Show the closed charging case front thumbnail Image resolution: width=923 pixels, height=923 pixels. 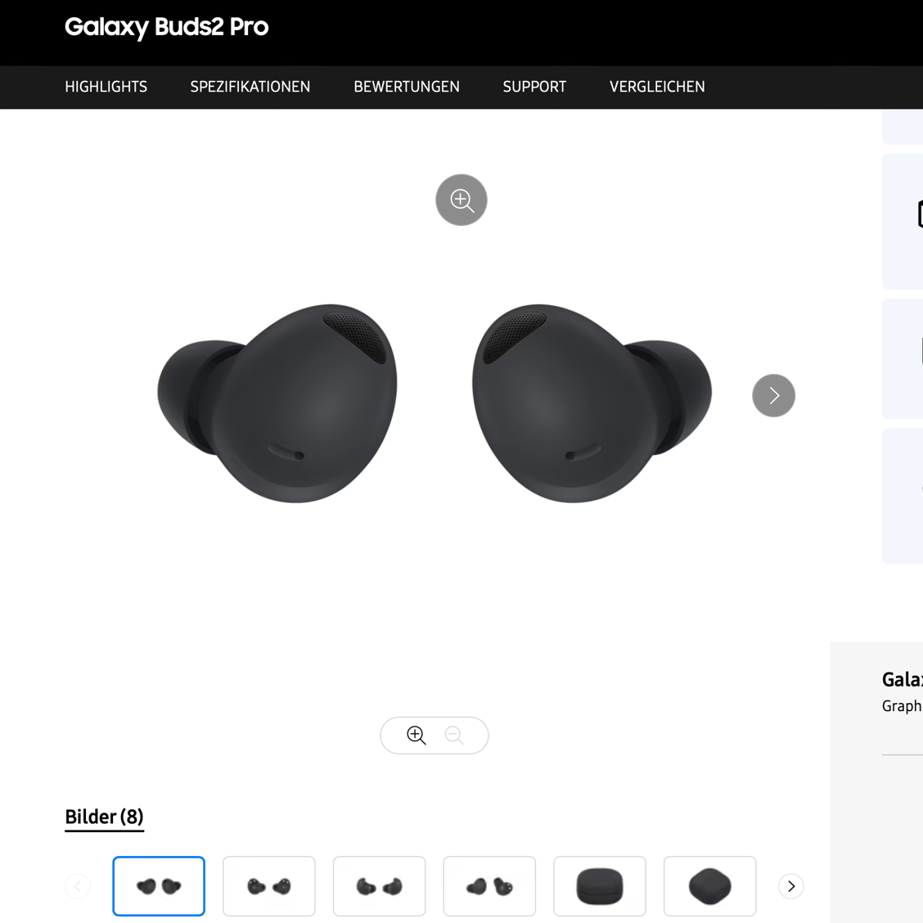tap(600, 886)
